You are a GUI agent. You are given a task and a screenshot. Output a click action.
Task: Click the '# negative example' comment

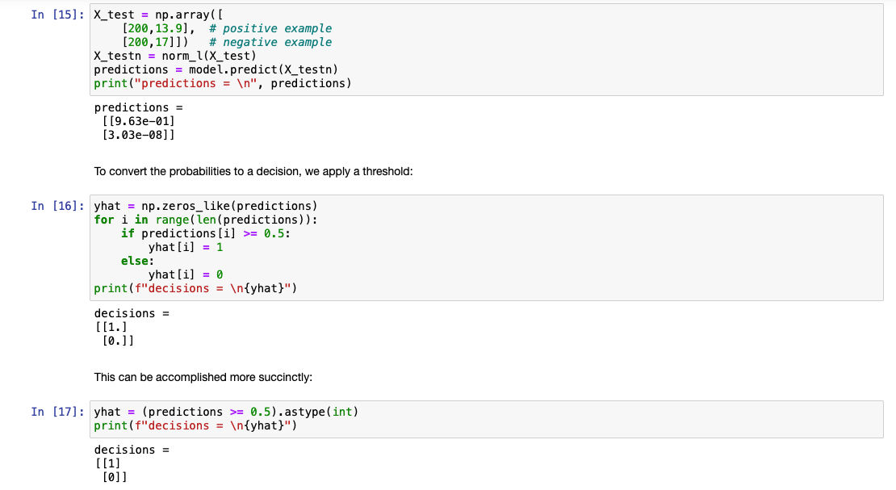tap(270, 42)
